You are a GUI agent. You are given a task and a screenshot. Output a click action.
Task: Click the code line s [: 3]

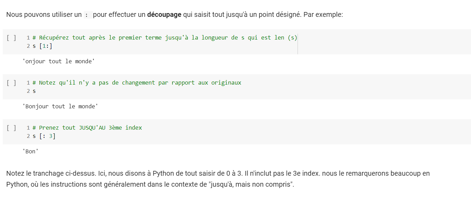point(44,136)
